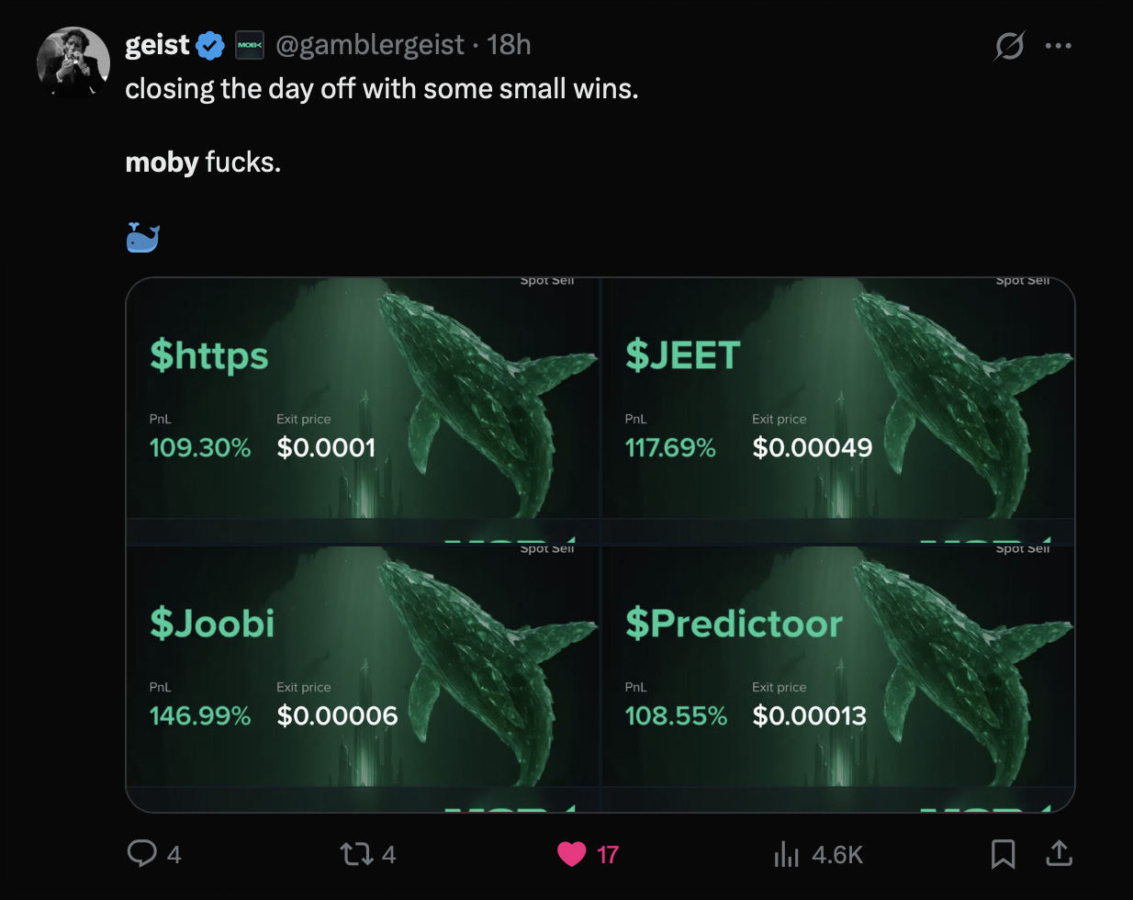Click the reply comment icon
1133x900 pixels.
click(x=141, y=854)
